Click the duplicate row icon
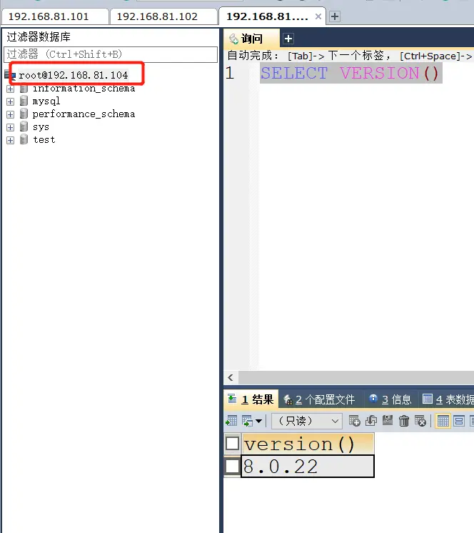The width and height of the screenshot is (474, 533). [371, 421]
